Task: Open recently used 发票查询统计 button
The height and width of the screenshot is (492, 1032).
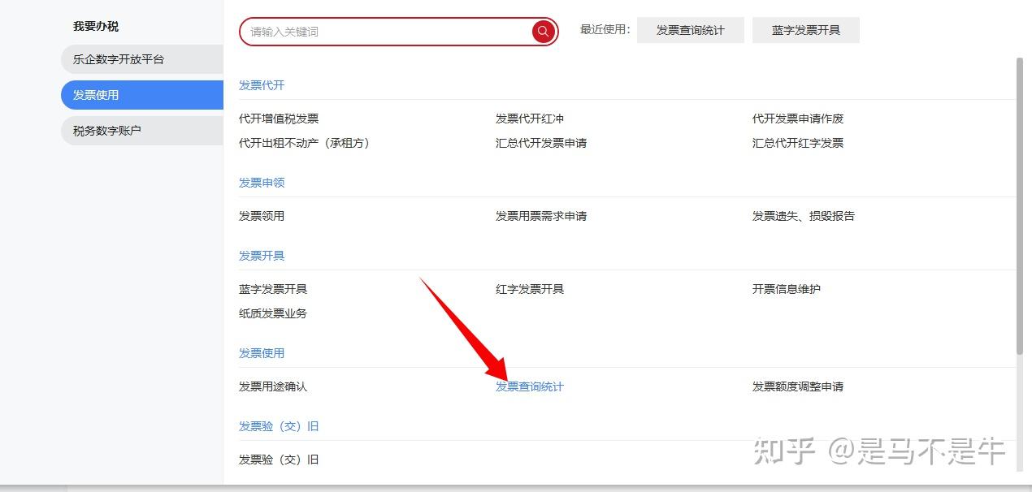Action: tap(690, 30)
